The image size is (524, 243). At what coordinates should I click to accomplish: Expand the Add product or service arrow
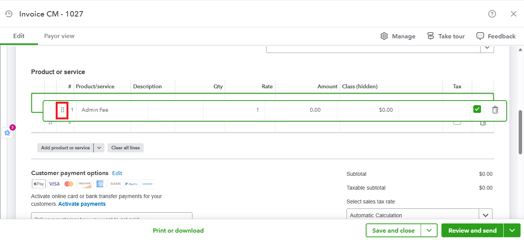click(99, 148)
